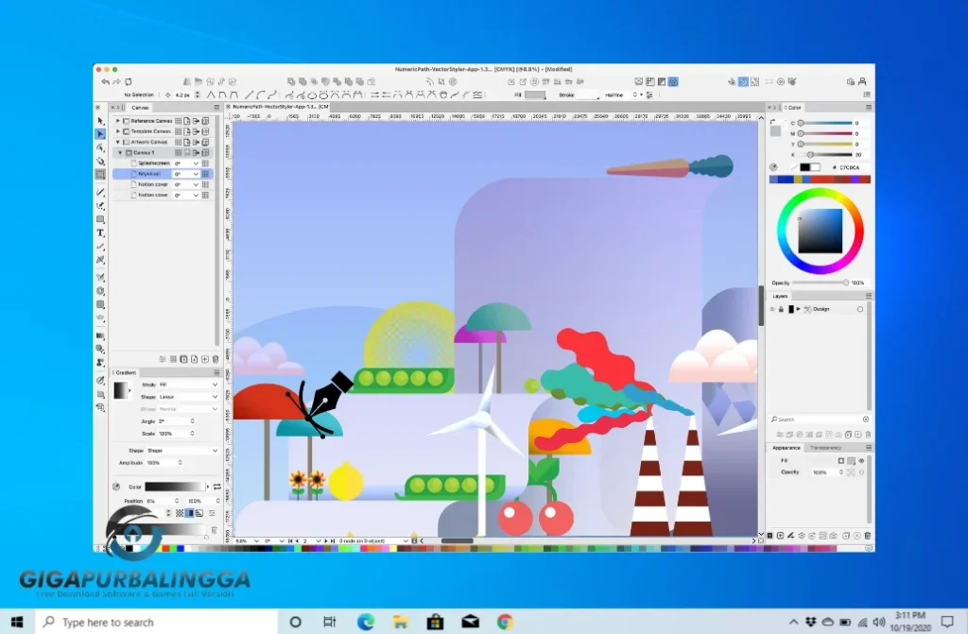Select the Direct Selection tool

click(100, 134)
